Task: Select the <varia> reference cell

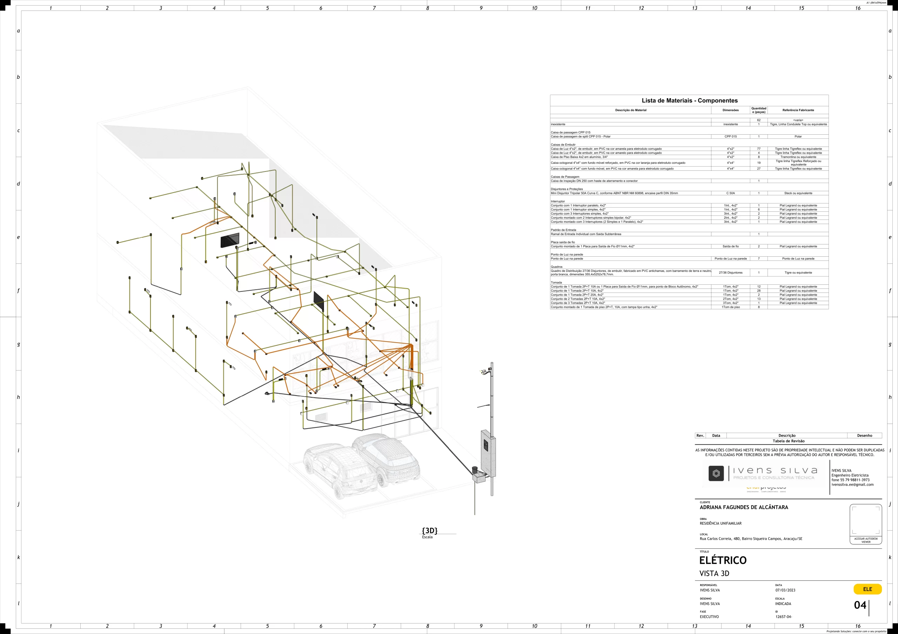Action: coord(798,120)
